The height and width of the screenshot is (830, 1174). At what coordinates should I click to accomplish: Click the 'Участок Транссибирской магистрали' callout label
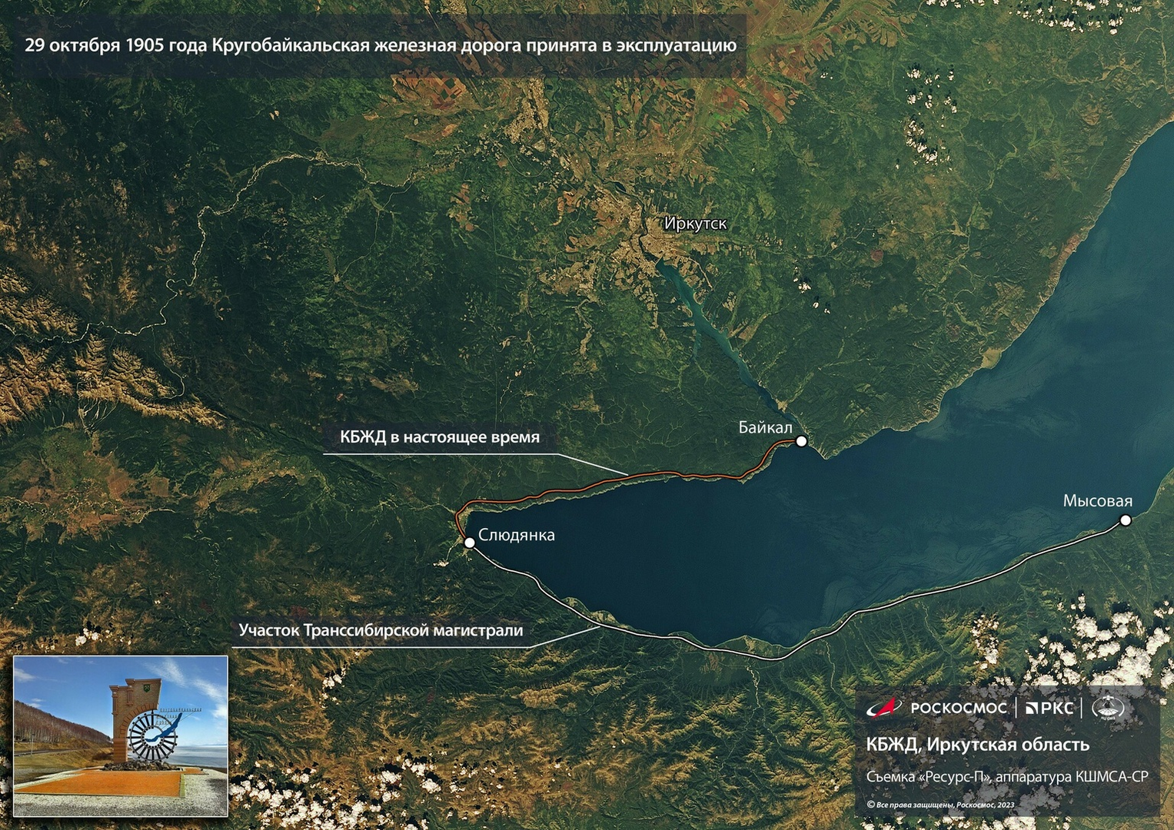pyautogui.click(x=381, y=630)
